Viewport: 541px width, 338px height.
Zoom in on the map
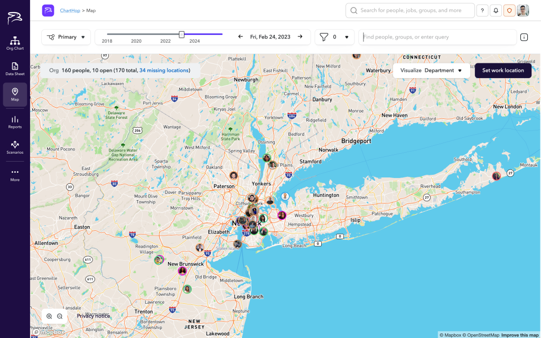[49, 316]
